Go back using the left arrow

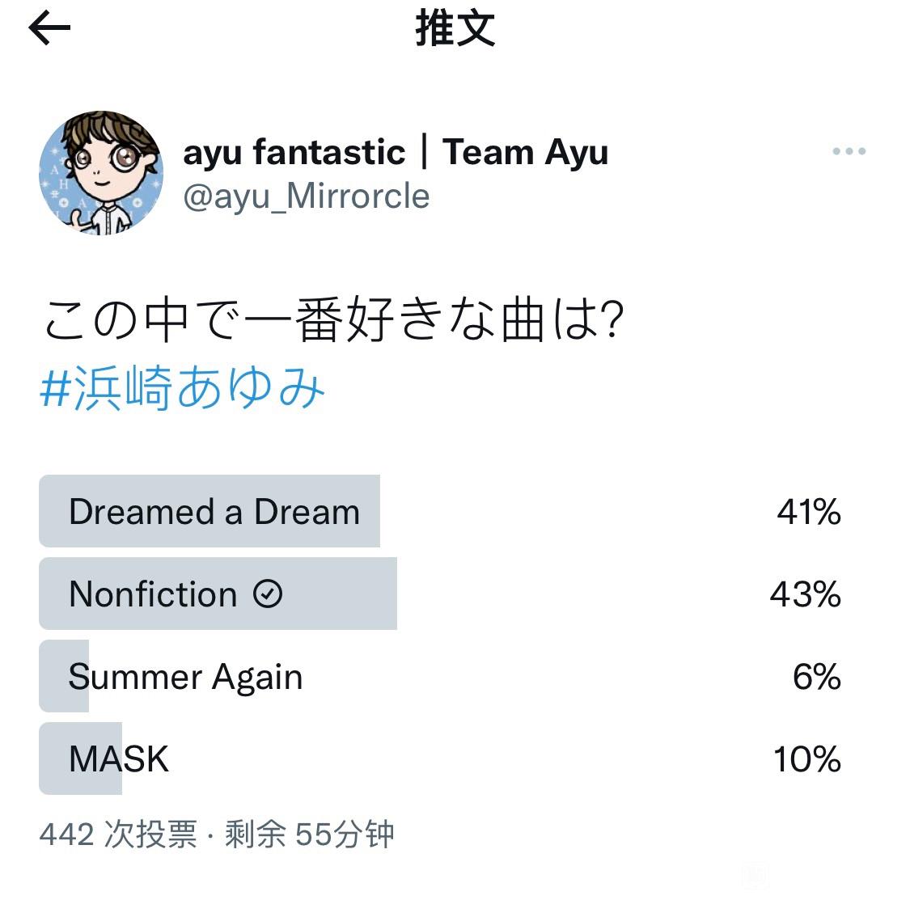tap(49, 29)
